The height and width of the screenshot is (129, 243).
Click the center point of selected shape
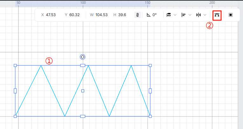click(83, 91)
